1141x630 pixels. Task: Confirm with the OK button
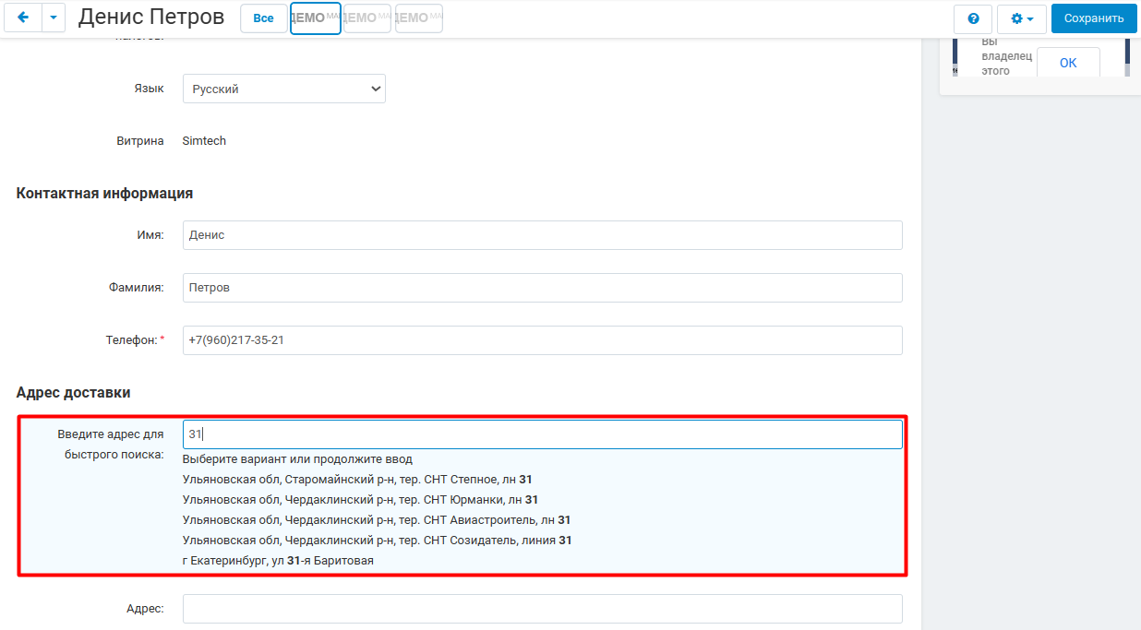(1068, 63)
